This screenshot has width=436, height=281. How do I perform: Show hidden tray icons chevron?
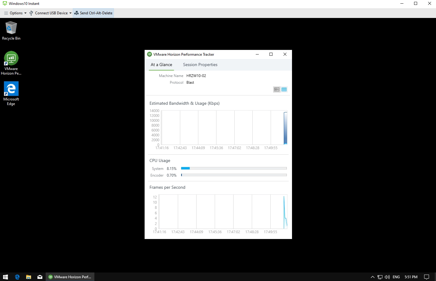click(372, 277)
